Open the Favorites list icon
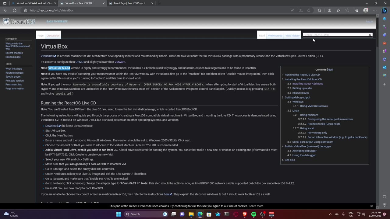This screenshot has width=390, height=219. (338, 10)
